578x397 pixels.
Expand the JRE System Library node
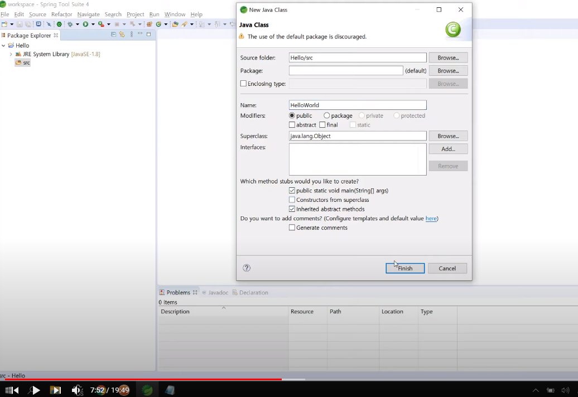[x=11, y=54]
